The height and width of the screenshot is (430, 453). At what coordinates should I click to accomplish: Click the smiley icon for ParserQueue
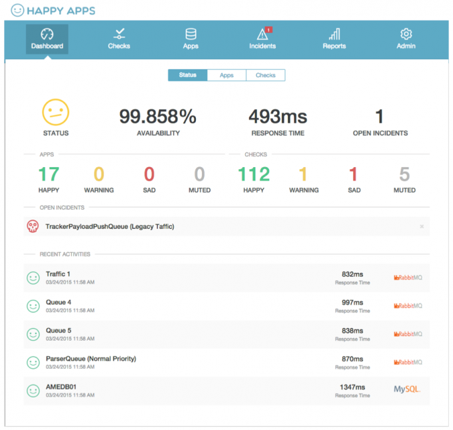(x=33, y=363)
